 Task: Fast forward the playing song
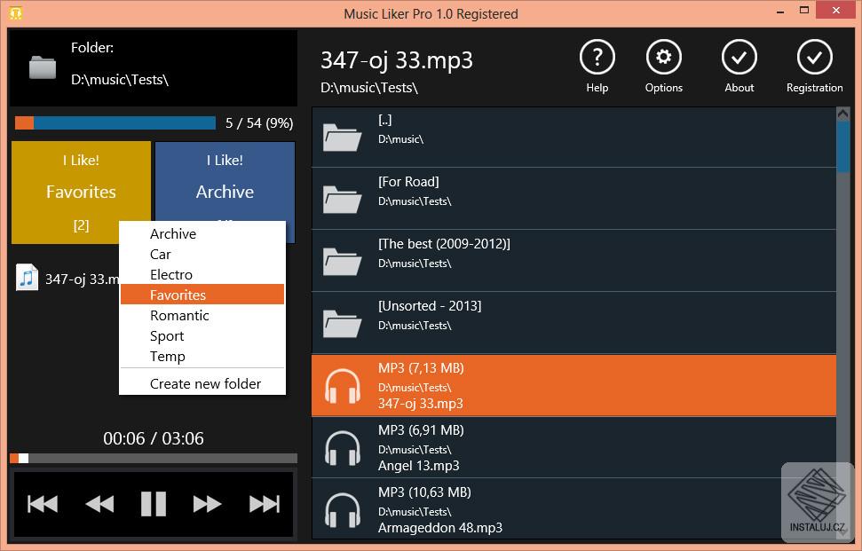click(x=207, y=503)
